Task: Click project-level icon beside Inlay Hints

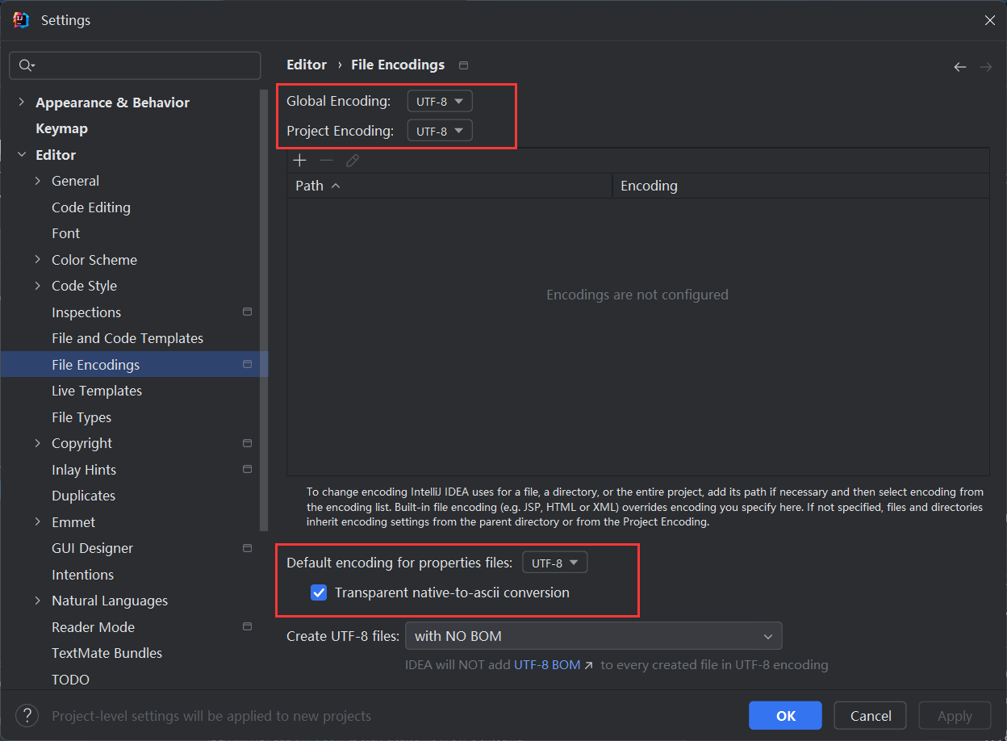Action: 248,469
